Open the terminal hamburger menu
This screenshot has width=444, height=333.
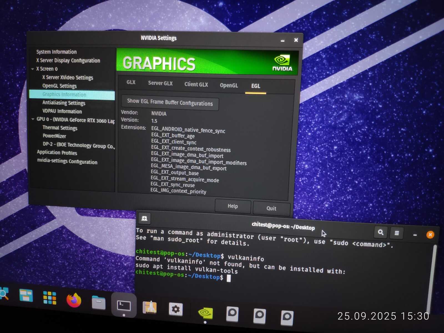coord(397,233)
